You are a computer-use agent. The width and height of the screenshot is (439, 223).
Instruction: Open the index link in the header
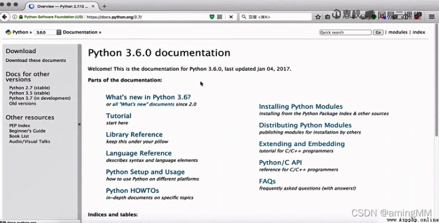(x=419, y=32)
